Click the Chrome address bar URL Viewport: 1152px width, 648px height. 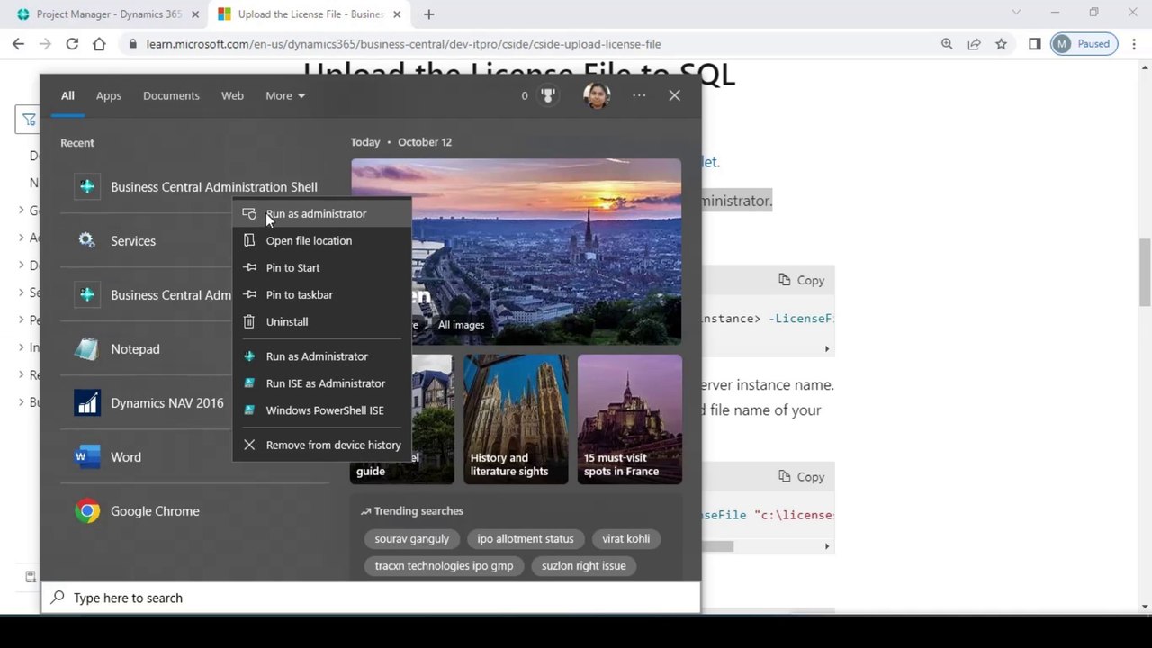pyautogui.click(x=403, y=44)
